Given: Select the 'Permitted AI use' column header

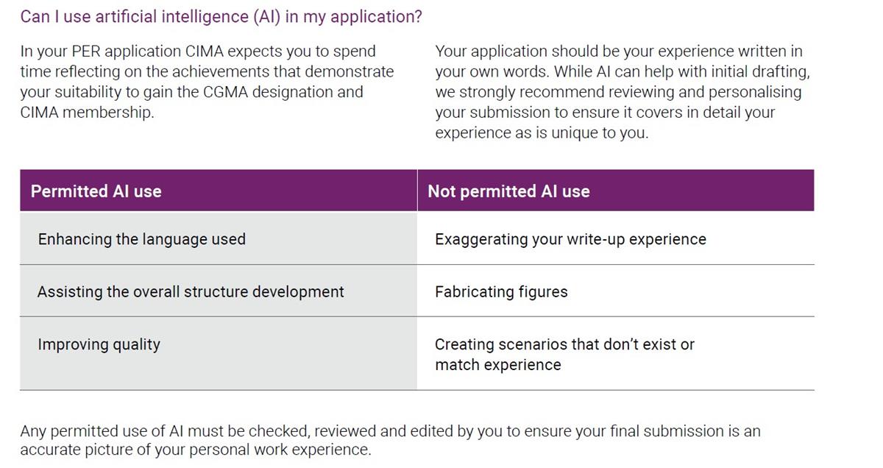Looking at the screenshot, I should point(219,191).
